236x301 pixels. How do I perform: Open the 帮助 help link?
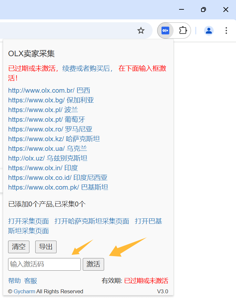[15, 281]
